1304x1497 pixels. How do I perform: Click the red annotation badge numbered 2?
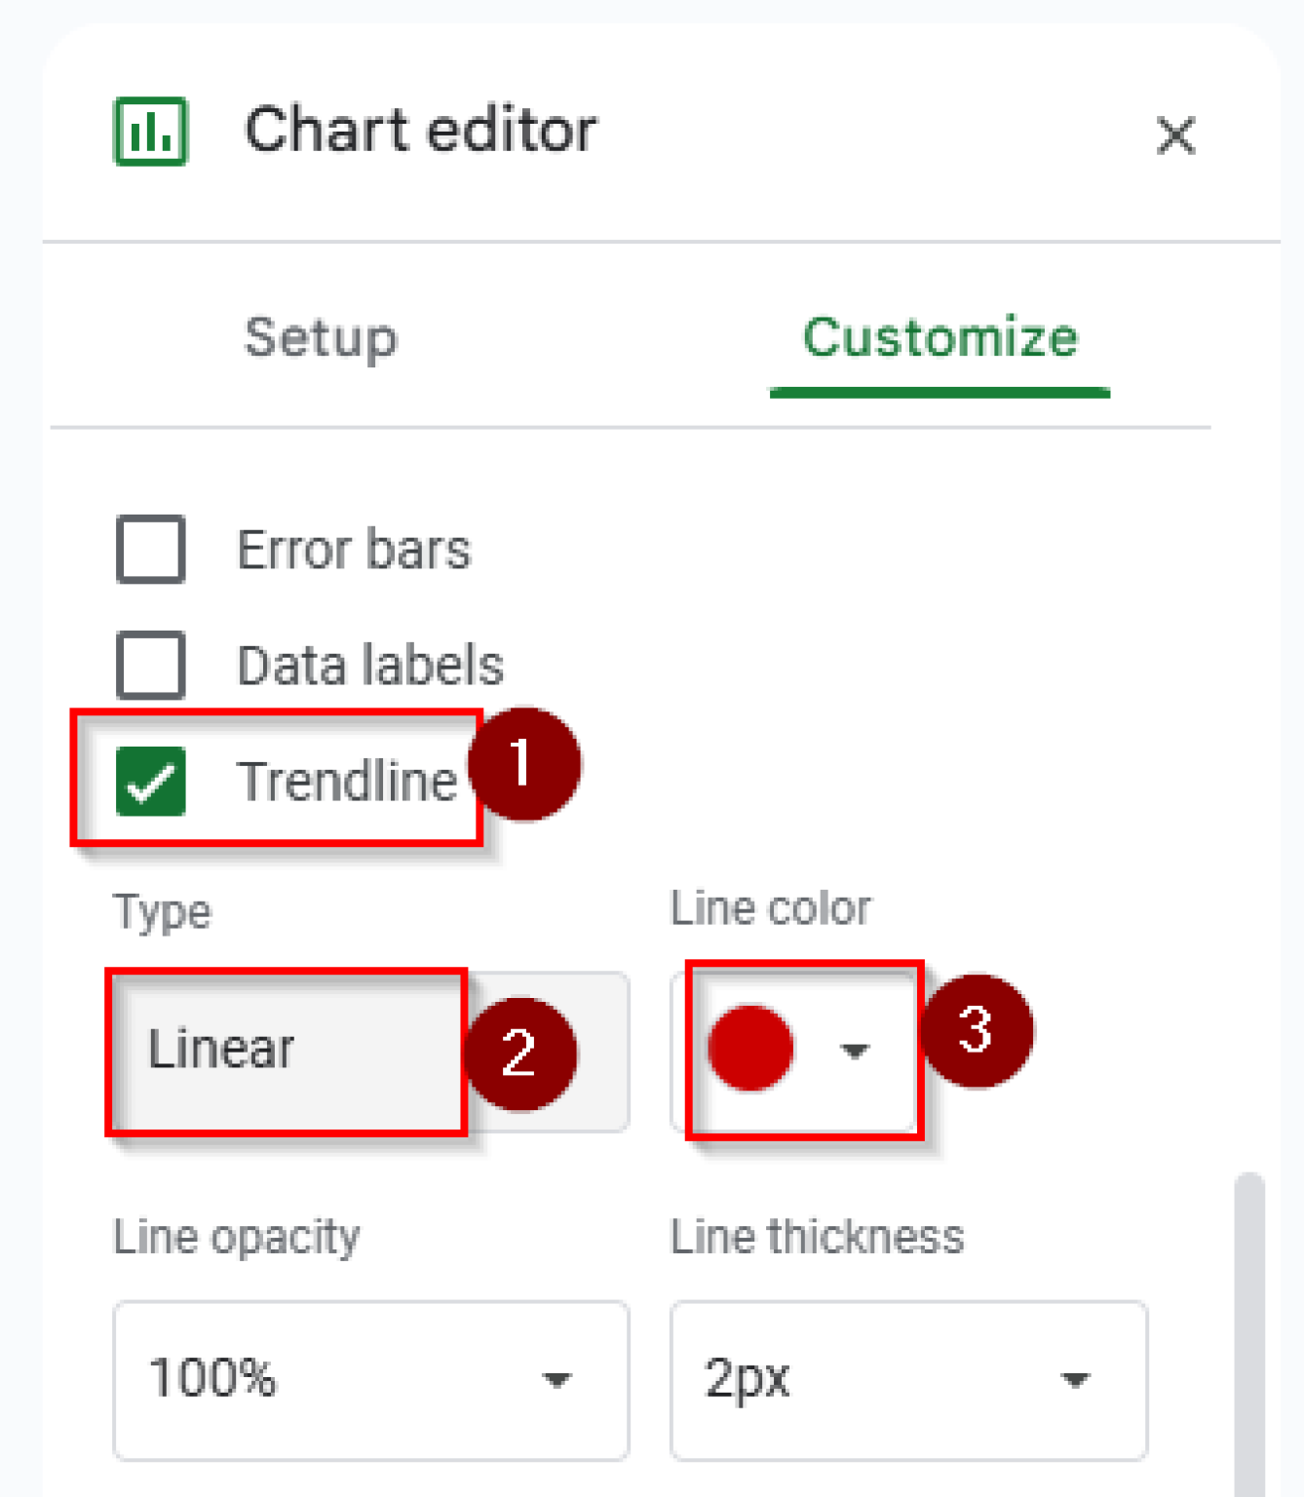[x=520, y=1054]
